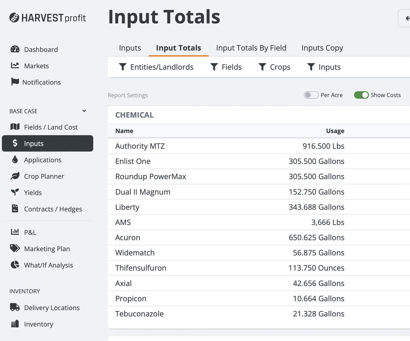The width and height of the screenshot is (410, 341).
Task: Enable the Per Acre toggle
Action: tap(311, 95)
